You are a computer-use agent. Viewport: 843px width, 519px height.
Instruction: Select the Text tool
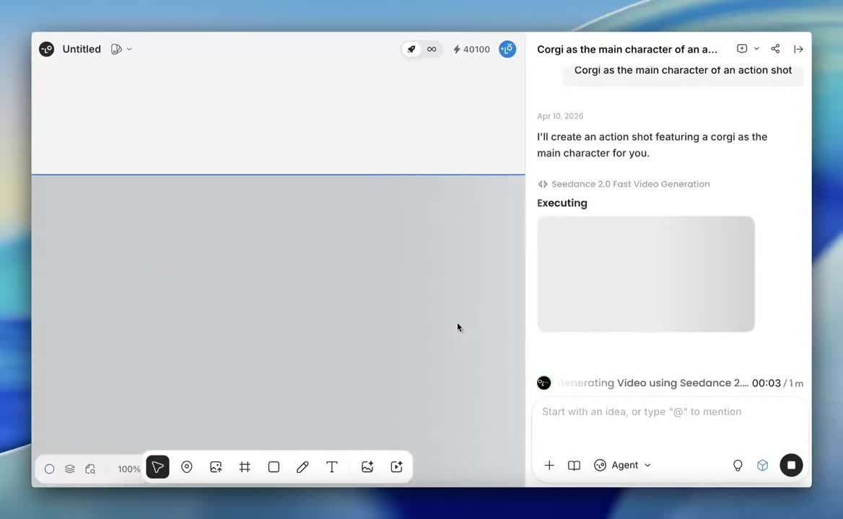click(332, 467)
